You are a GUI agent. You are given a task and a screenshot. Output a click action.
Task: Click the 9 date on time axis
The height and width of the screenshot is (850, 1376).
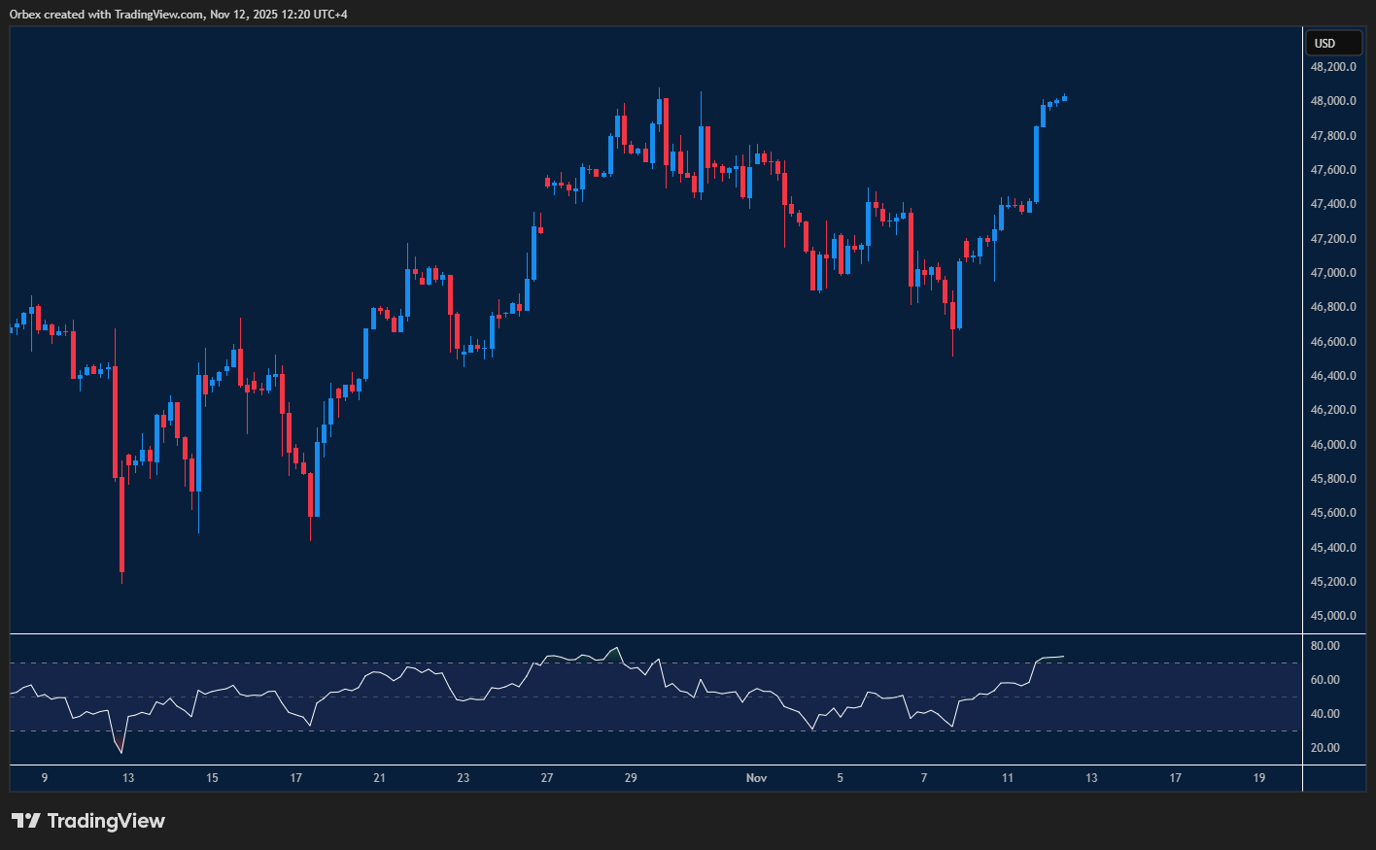45,778
